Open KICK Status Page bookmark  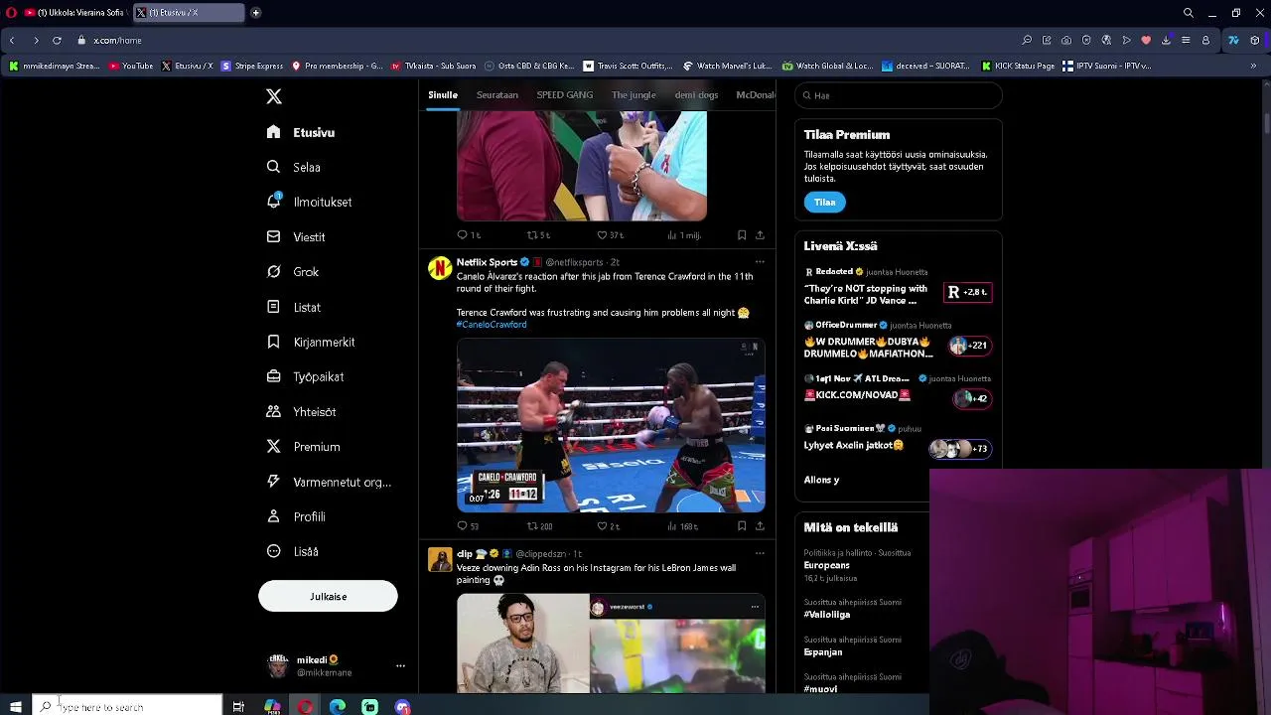tap(1018, 67)
